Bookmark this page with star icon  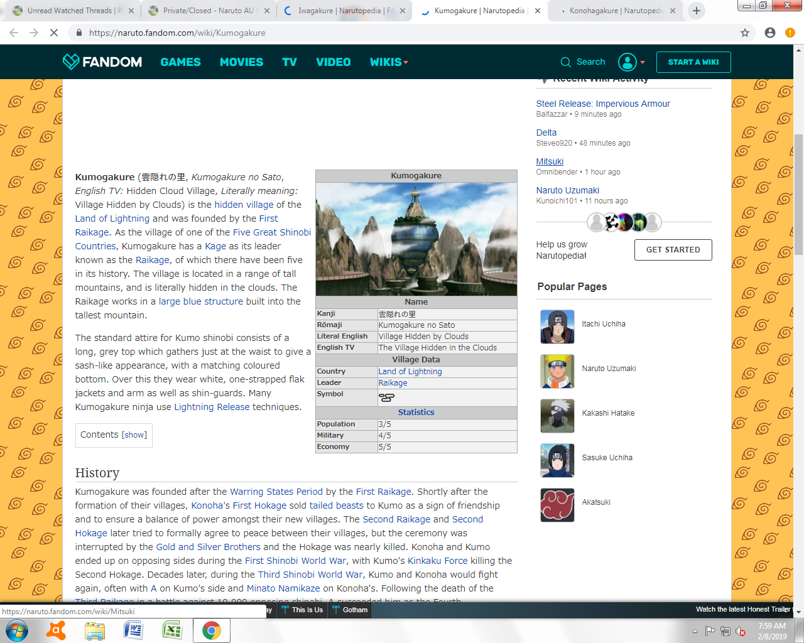[x=745, y=33]
